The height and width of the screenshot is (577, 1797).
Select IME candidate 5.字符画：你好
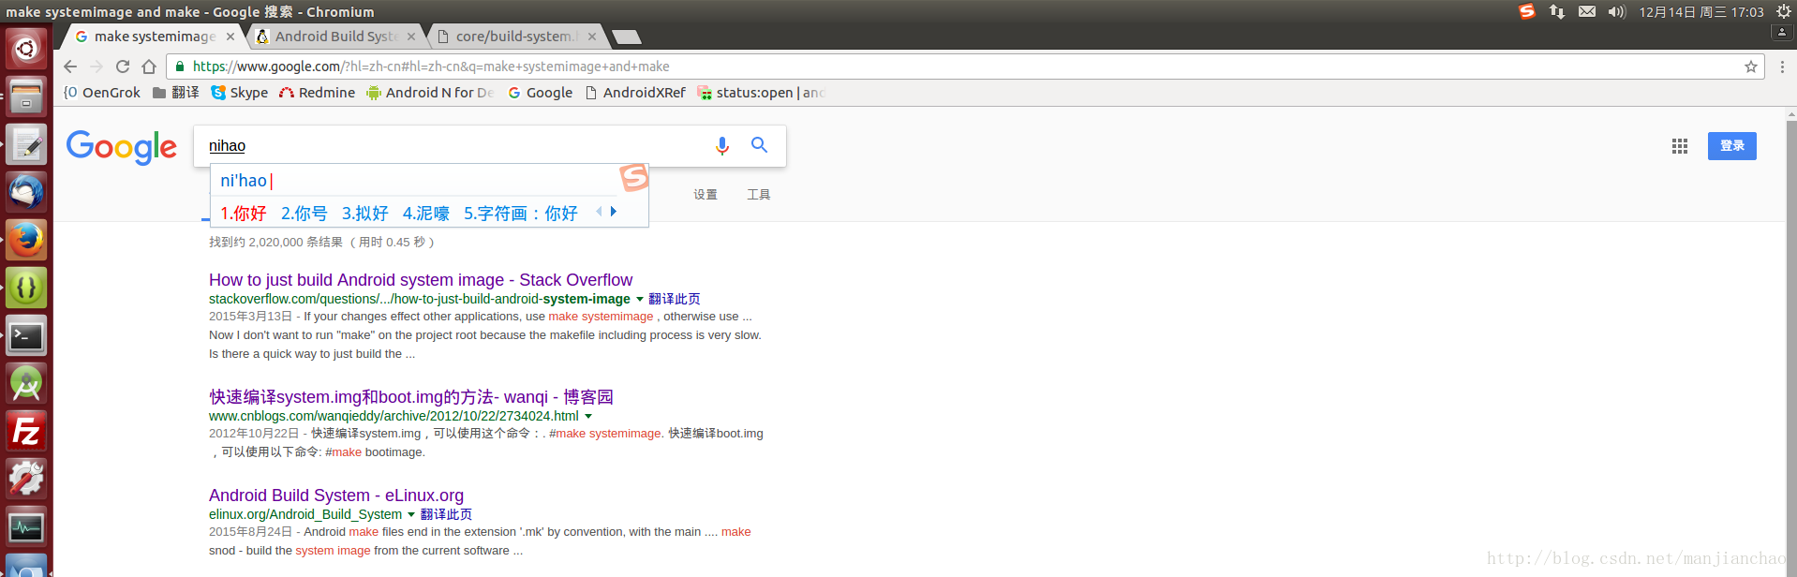pos(521,214)
